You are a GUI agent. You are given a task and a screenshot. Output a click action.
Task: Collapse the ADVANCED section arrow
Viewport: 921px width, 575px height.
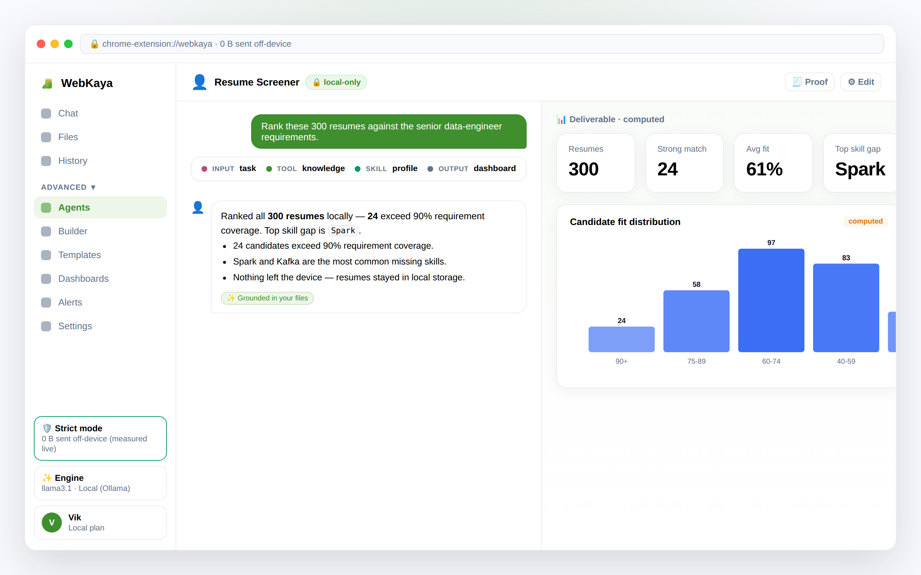(93, 187)
